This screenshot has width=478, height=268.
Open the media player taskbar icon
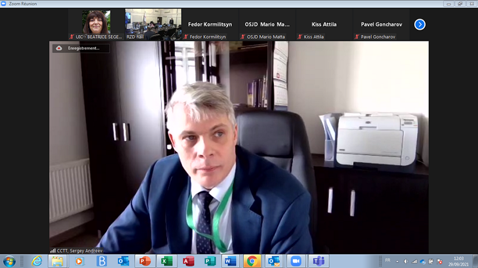[x=79, y=261]
